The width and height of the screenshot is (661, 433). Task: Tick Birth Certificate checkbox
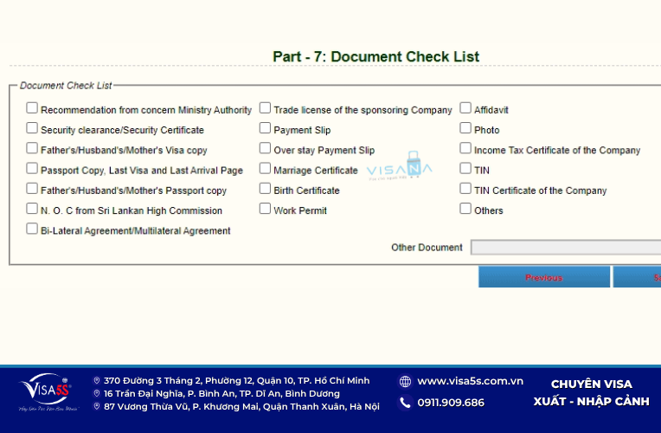click(265, 188)
